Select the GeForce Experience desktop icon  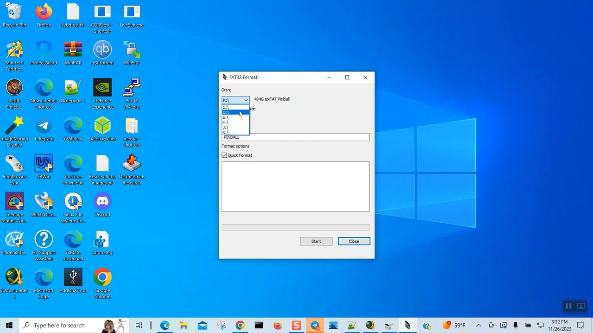pos(102,94)
